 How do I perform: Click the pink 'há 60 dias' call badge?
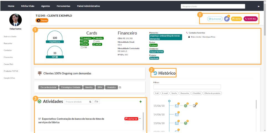click(x=251, y=19)
